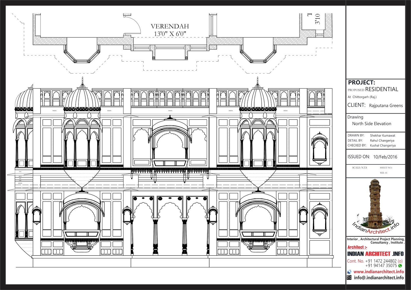The width and height of the screenshot is (411, 290).
Task: Click the INDIAN ARCHITECT .INFO brand name
Action: tap(375, 254)
